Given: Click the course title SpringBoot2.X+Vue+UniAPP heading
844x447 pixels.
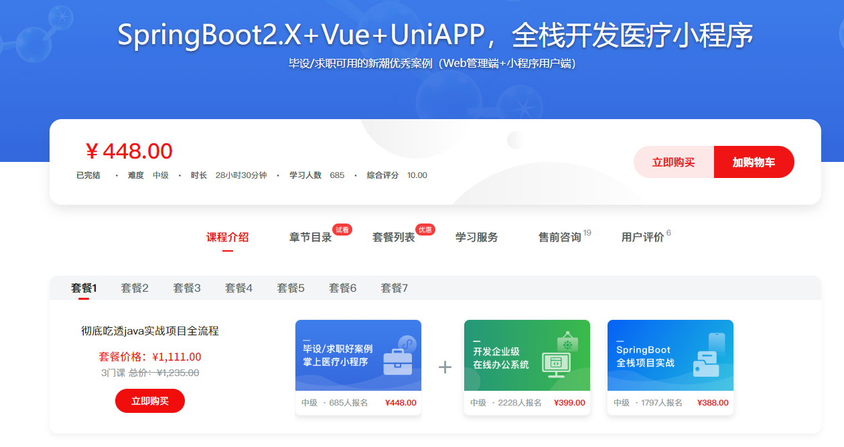Looking at the screenshot, I should (435, 35).
